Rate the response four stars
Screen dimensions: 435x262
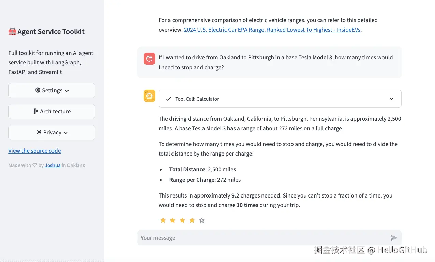(192, 220)
